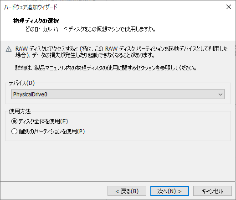Click the 物理ディスクの選択 heading
The image size is (236, 200).
(x=36, y=21)
